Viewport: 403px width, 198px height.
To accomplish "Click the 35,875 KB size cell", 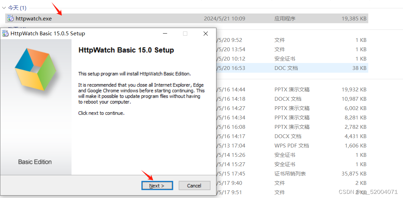I will 354,174.
